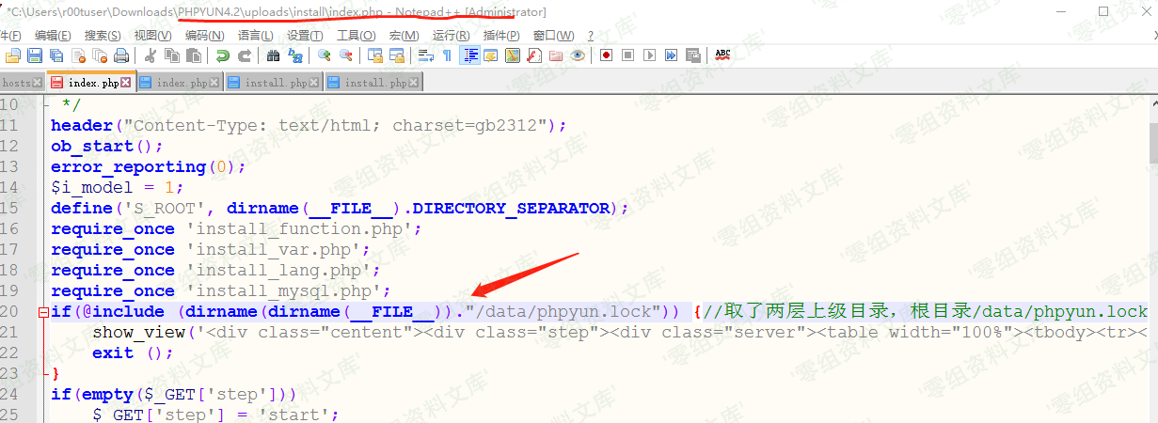Click the Zoom In toolbar icon
1158x423 pixels.
click(325, 55)
